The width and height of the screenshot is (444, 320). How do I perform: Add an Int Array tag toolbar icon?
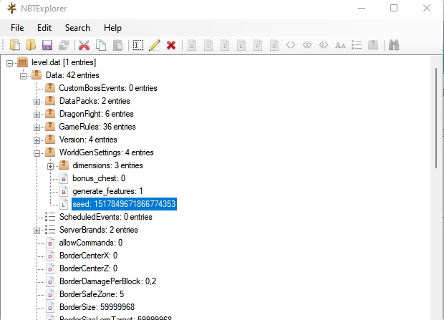pos(307,45)
